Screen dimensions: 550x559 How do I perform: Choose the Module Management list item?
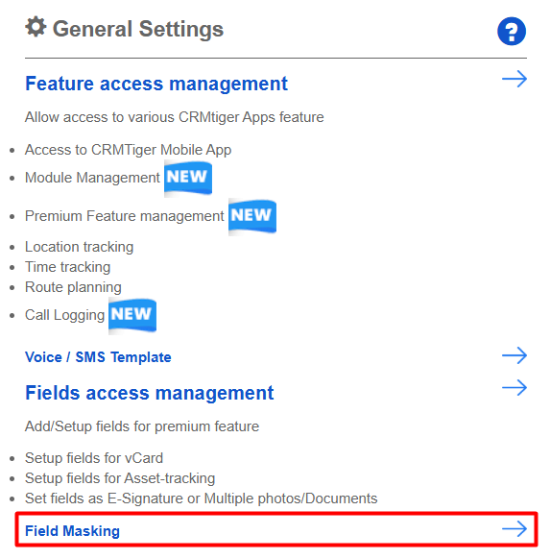92,178
